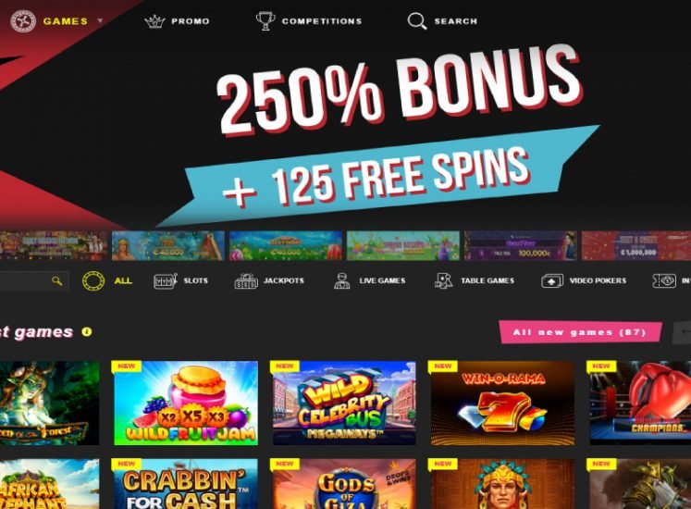This screenshot has height=509, width=691.
Task: Select the Table Games cards icon
Action: [x=443, y=280]
